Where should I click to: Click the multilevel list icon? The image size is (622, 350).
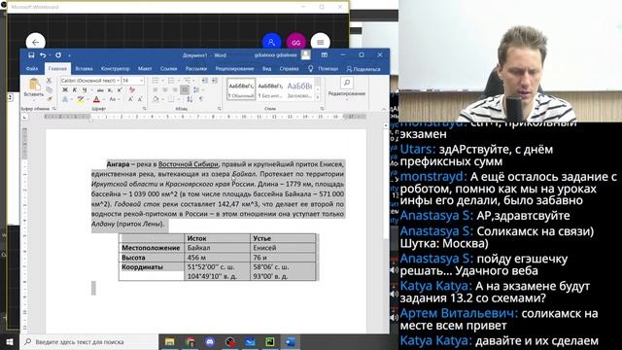point(188,81)
